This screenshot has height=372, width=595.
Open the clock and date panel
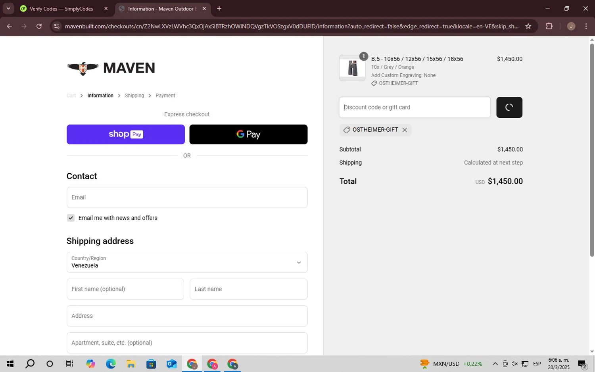tap(559, 364)
